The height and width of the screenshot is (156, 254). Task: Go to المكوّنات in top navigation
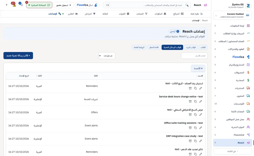tap(160, 14)
